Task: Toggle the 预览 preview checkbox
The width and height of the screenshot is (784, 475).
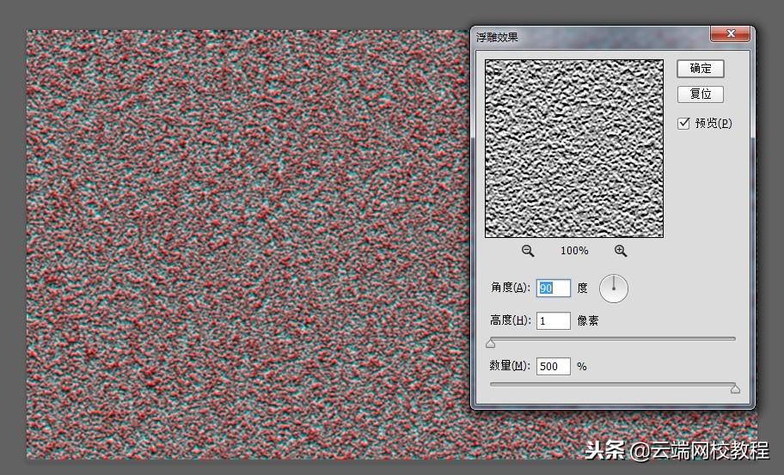Action: [683, 123]
